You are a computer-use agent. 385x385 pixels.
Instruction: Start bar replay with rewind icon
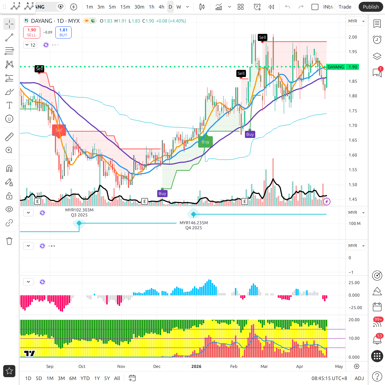271,7
